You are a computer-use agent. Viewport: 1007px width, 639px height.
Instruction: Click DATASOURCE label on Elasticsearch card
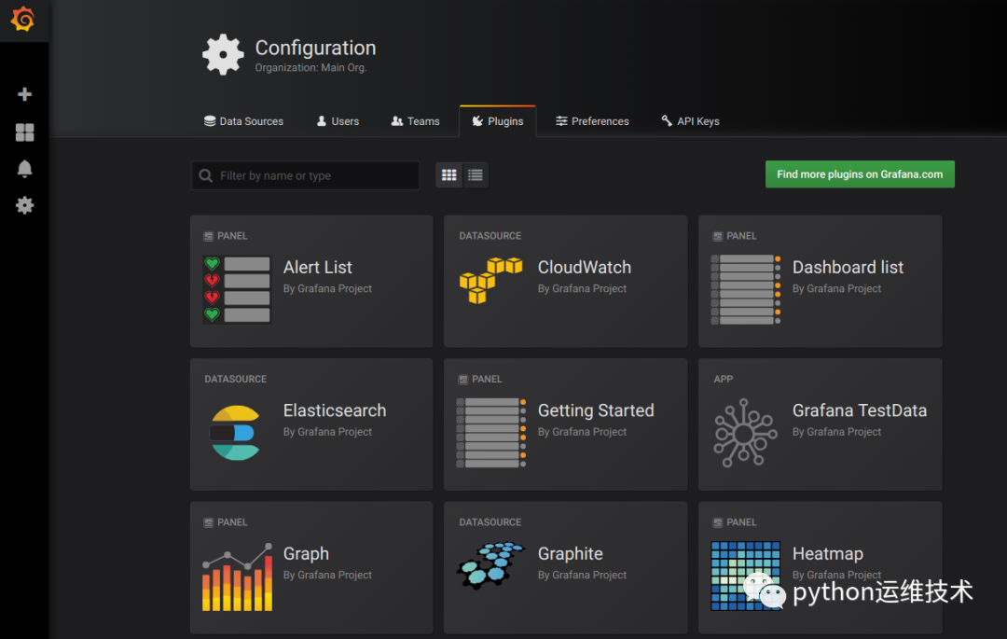coord(236,380)
